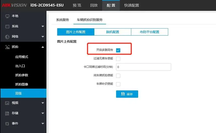The image size is (216, 133).
Task: Tick the 纯车牌抓拍使能 checkbox
Action: pyautogui.click(x=118, y=76)
